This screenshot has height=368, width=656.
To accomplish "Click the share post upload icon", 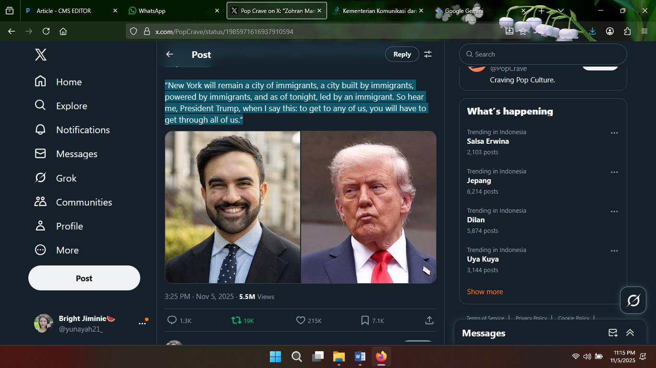I will click(x=429, y=320).
